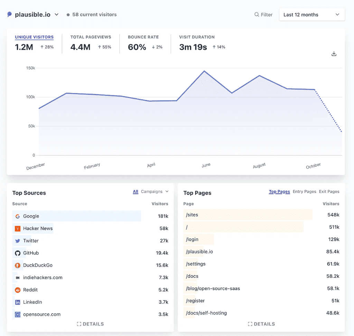Click the Reddit favicon
Screen dimensions: 354x336
pos(18,290)
